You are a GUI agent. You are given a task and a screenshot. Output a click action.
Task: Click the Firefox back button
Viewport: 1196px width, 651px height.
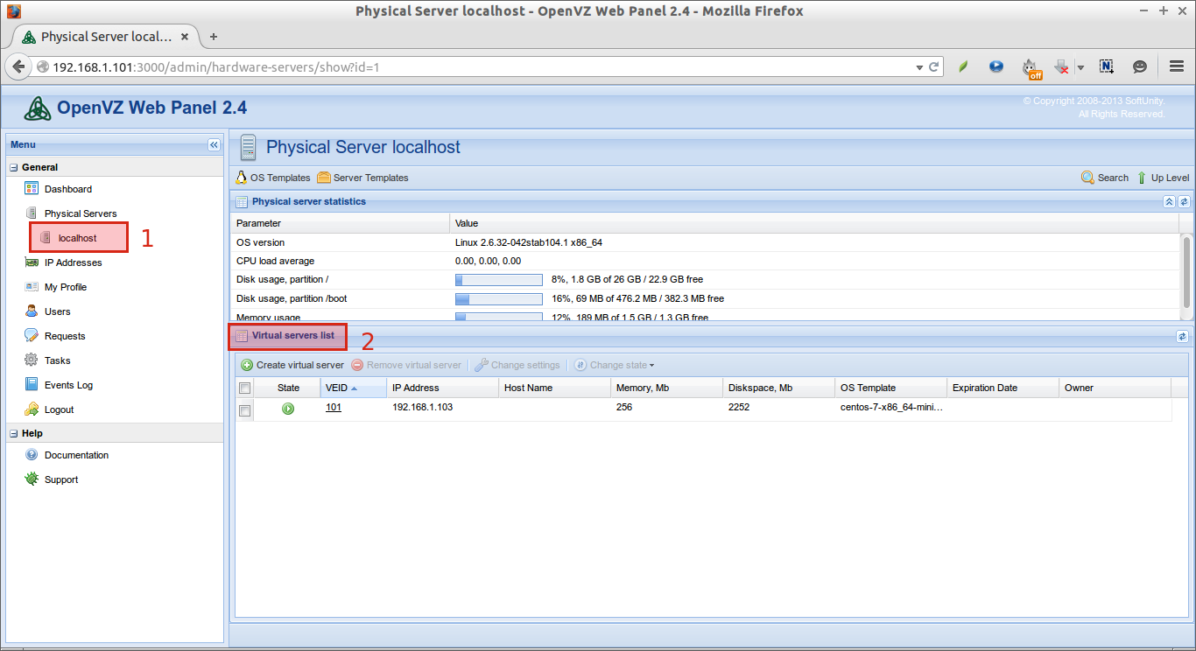pyautogui.click(x=18, y=66)
